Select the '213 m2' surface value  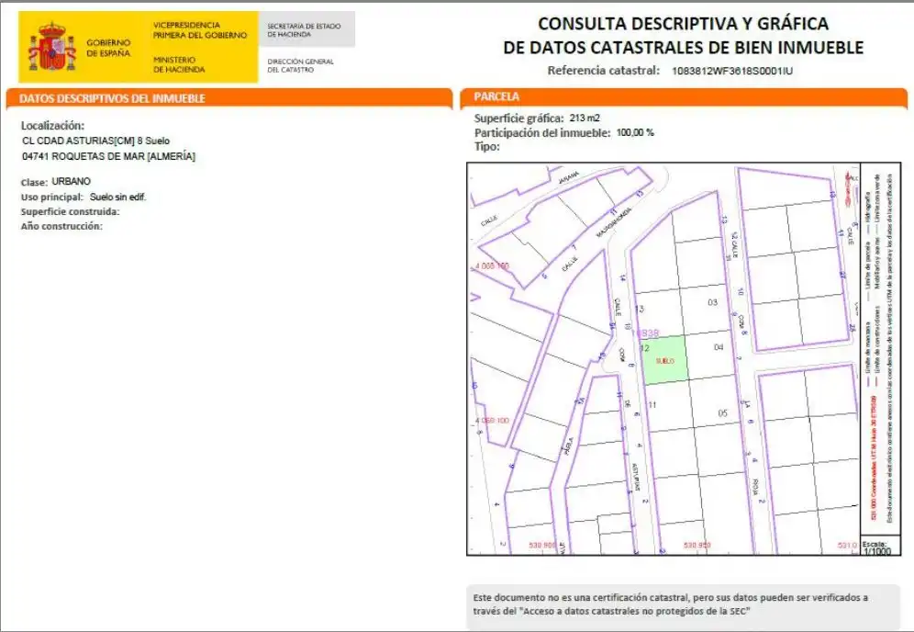(585, 118)
